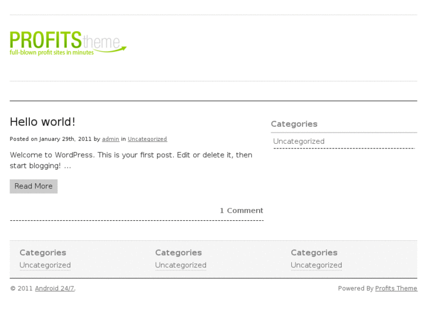Viewport: 427px width, 320px height.
Task: Click the admin author link
Action: pyautogui.click(x=110, y=139)
